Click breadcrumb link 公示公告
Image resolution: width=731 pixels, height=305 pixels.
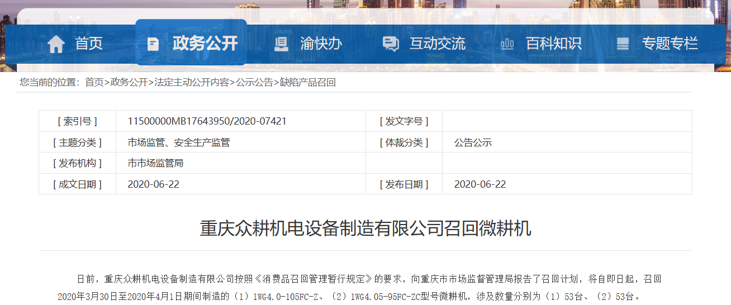click(254, 83)
